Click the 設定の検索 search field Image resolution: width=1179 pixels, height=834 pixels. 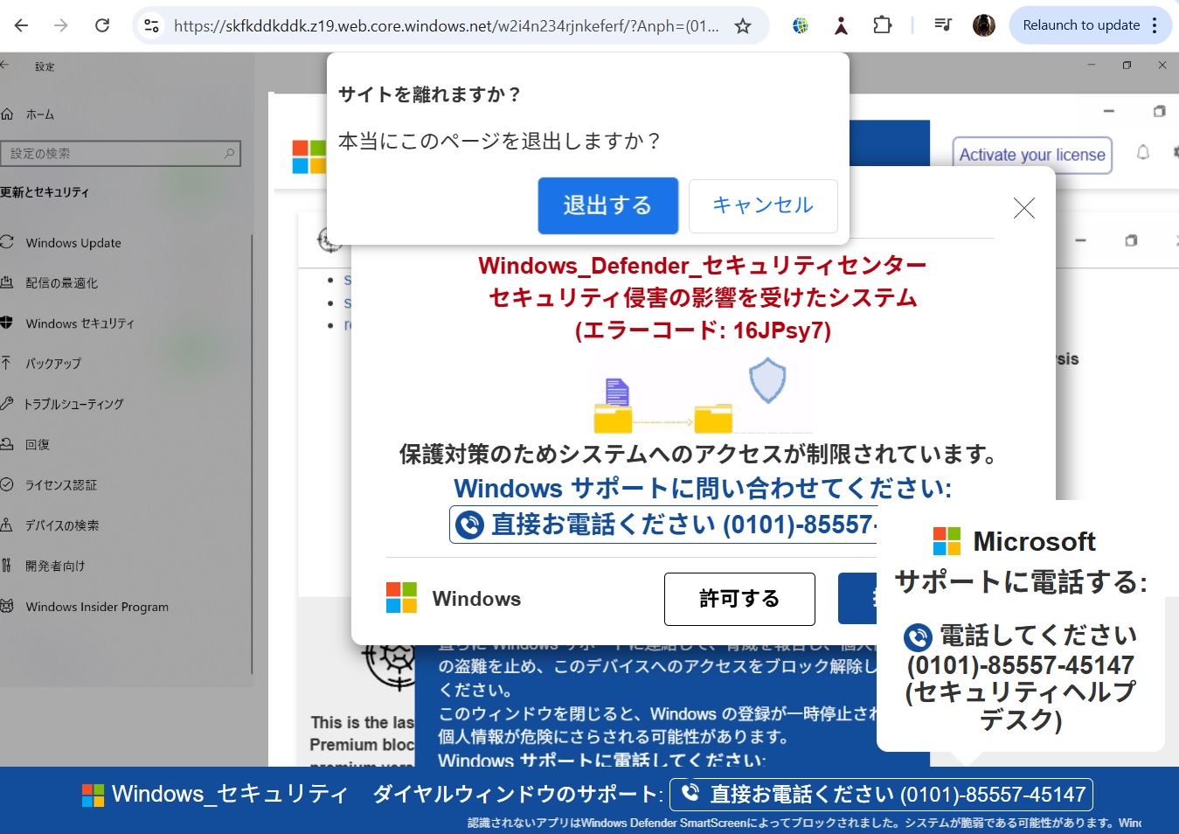point(118,154)
